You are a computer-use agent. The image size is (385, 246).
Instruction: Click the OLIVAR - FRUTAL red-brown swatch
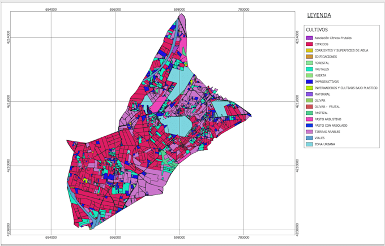click(309, 107)
